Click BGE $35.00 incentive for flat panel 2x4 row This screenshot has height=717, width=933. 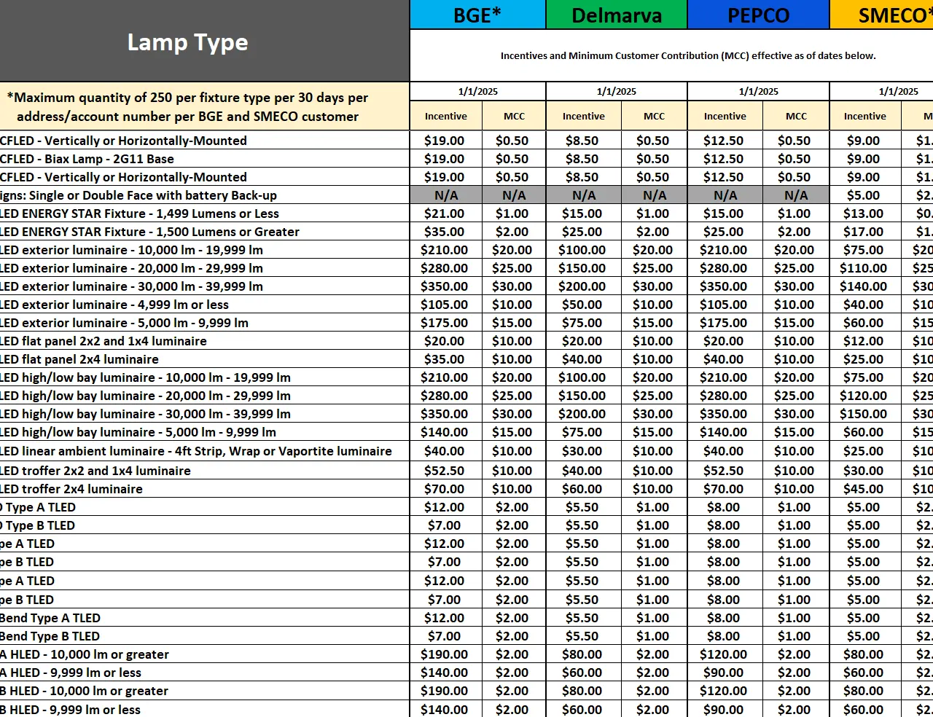pos(445,359)
